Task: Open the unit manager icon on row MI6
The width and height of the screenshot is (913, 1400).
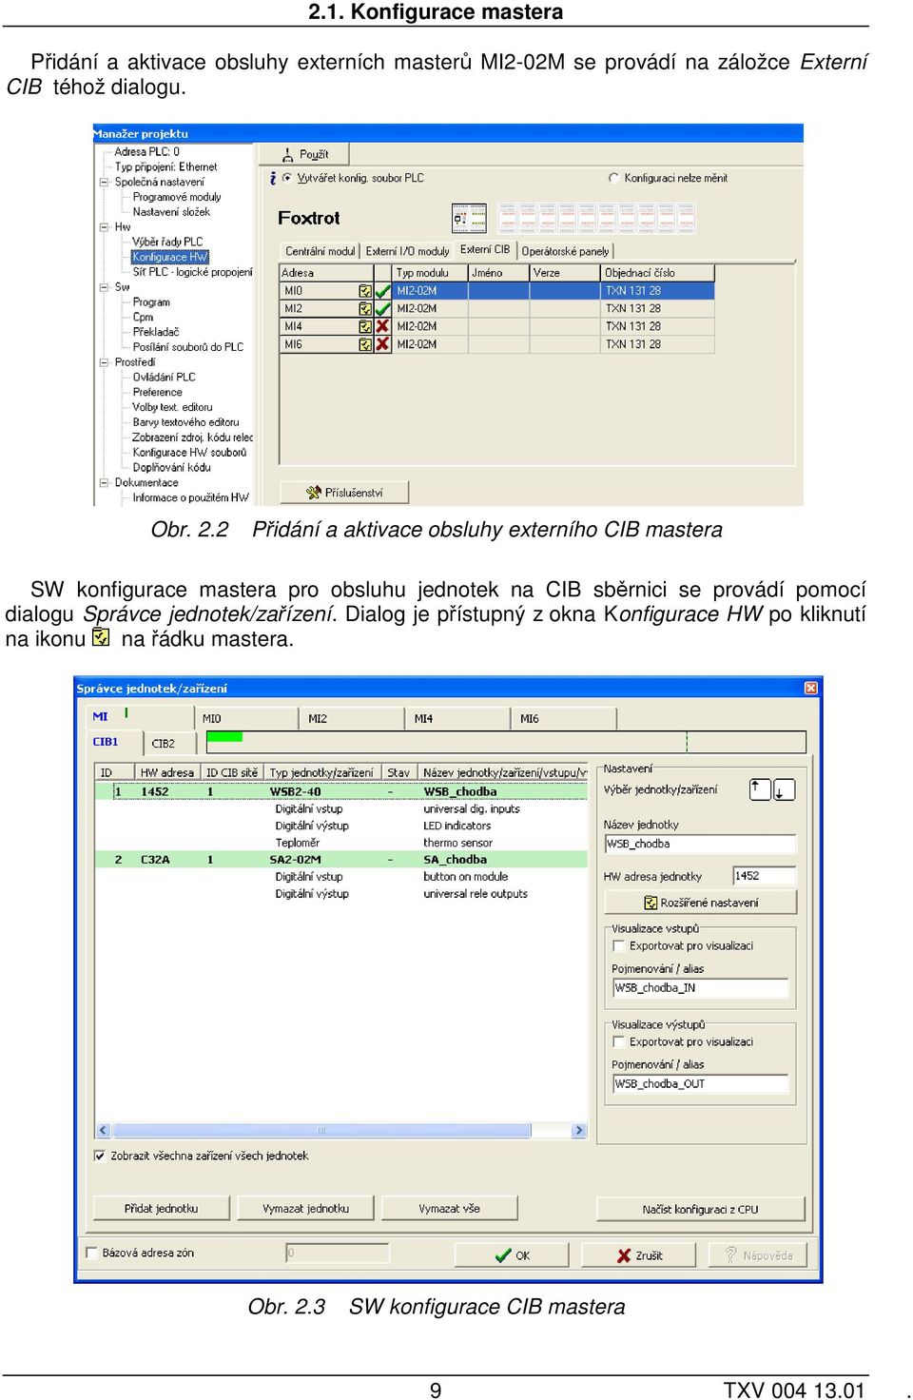Action: pos(365,344)
